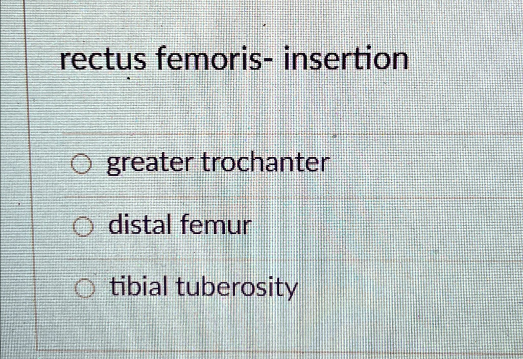This screenshot has height=359, width=523.
Task: Click the tibial tuberosity answer text
Action: (203, 288)
